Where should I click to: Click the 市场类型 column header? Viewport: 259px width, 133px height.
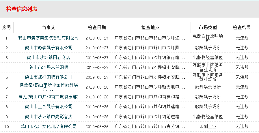tap(208, 28)
